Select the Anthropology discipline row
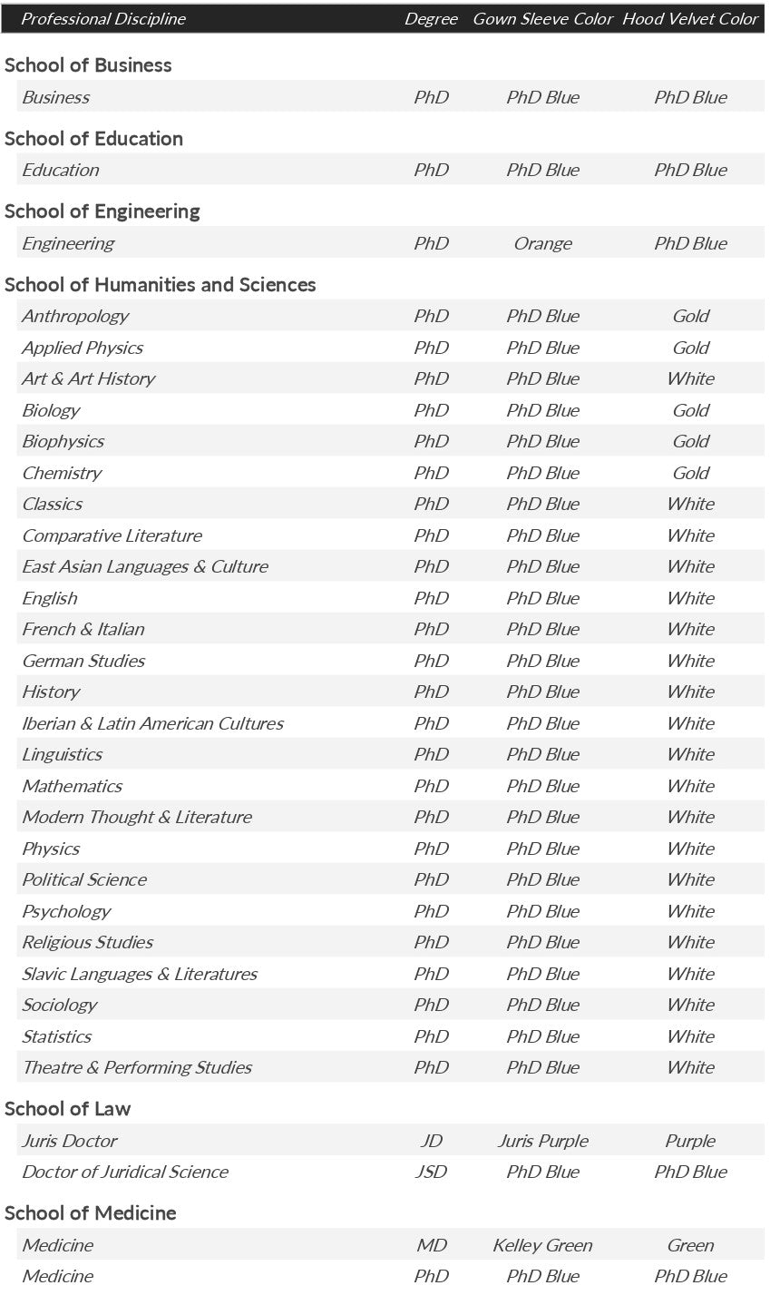The width and height of the screenshot is (770, 1305). coord(75,316)
